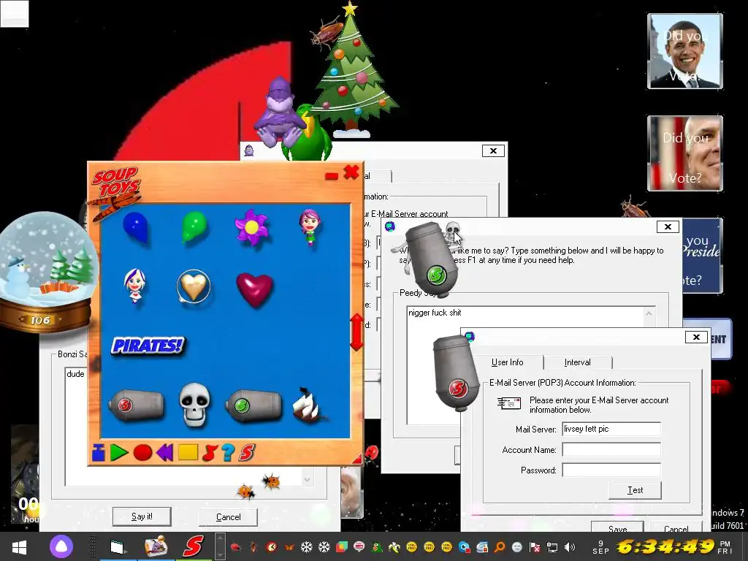Click the clock reading 6:34:49
This screenshot has height=561, width=748.
[x=665, y=546]
